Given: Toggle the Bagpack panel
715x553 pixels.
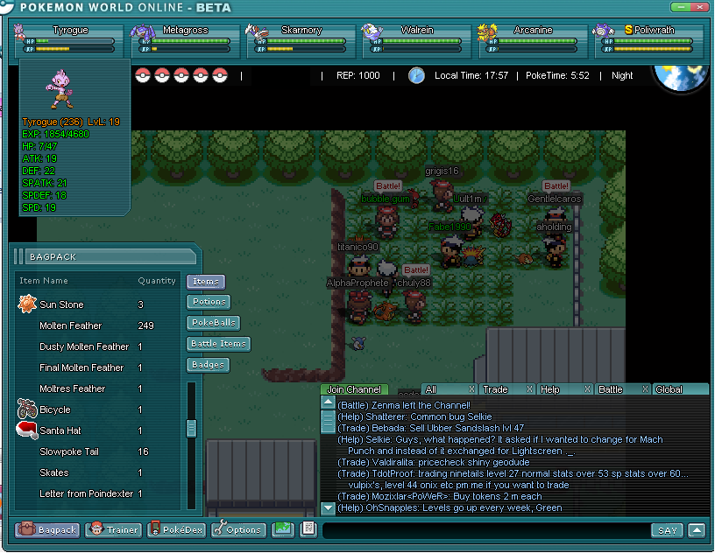Looking at the screenshot, I should pos(47,529).
